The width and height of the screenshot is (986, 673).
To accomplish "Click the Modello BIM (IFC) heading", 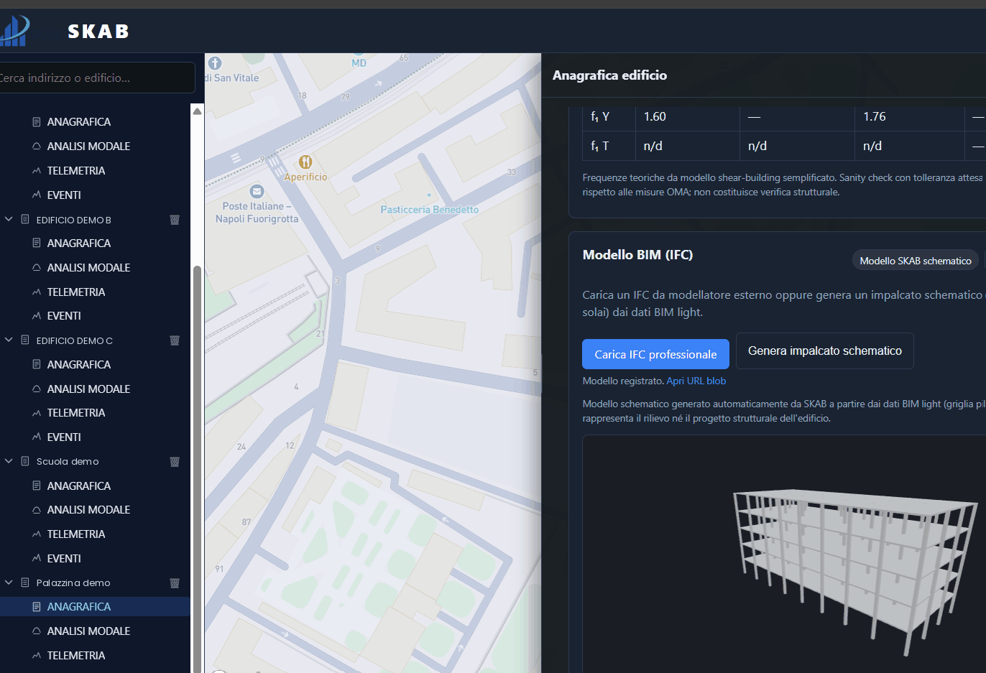I will (637, 255).
